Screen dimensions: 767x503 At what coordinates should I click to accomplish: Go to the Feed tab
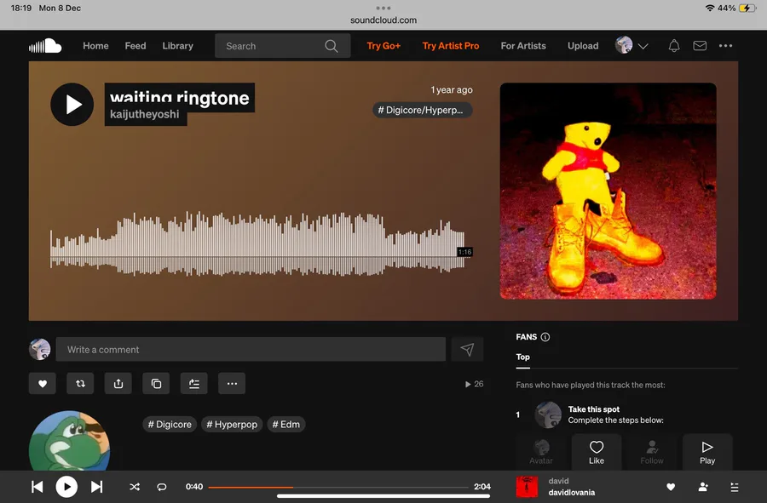point(135,46)
